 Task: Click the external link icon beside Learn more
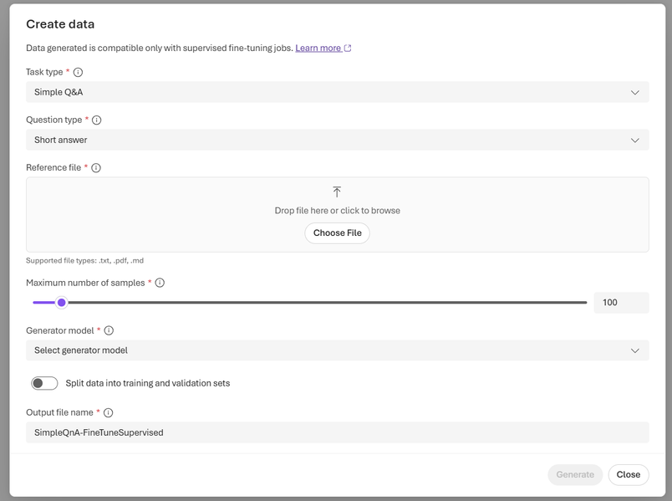(x=349, y=49)
